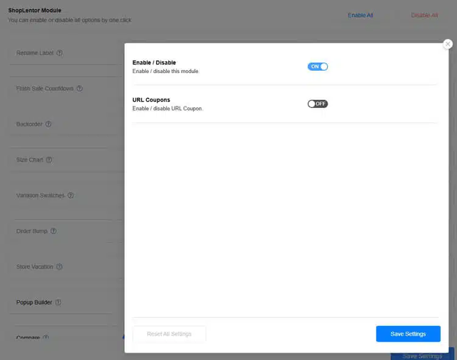The width and height of the screenshot is (457, 360).
Task: Open help icon next to Variation Swatches
Action: (x=71, y=196)
